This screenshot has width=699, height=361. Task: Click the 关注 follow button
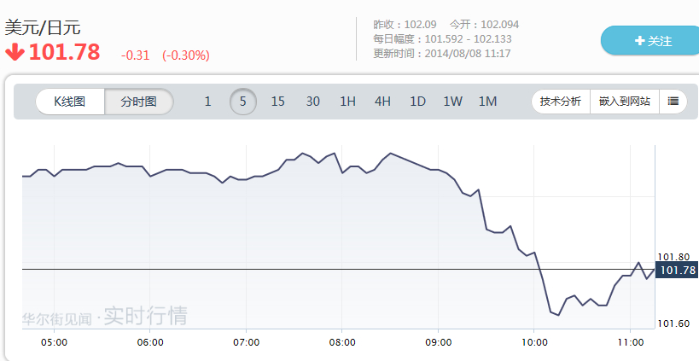point(649,40)
